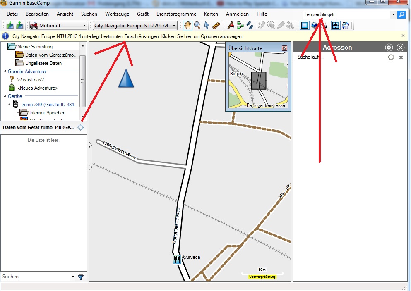Collapse the zūmo 340 device node

pyautogui.click(x=9, y=104)
